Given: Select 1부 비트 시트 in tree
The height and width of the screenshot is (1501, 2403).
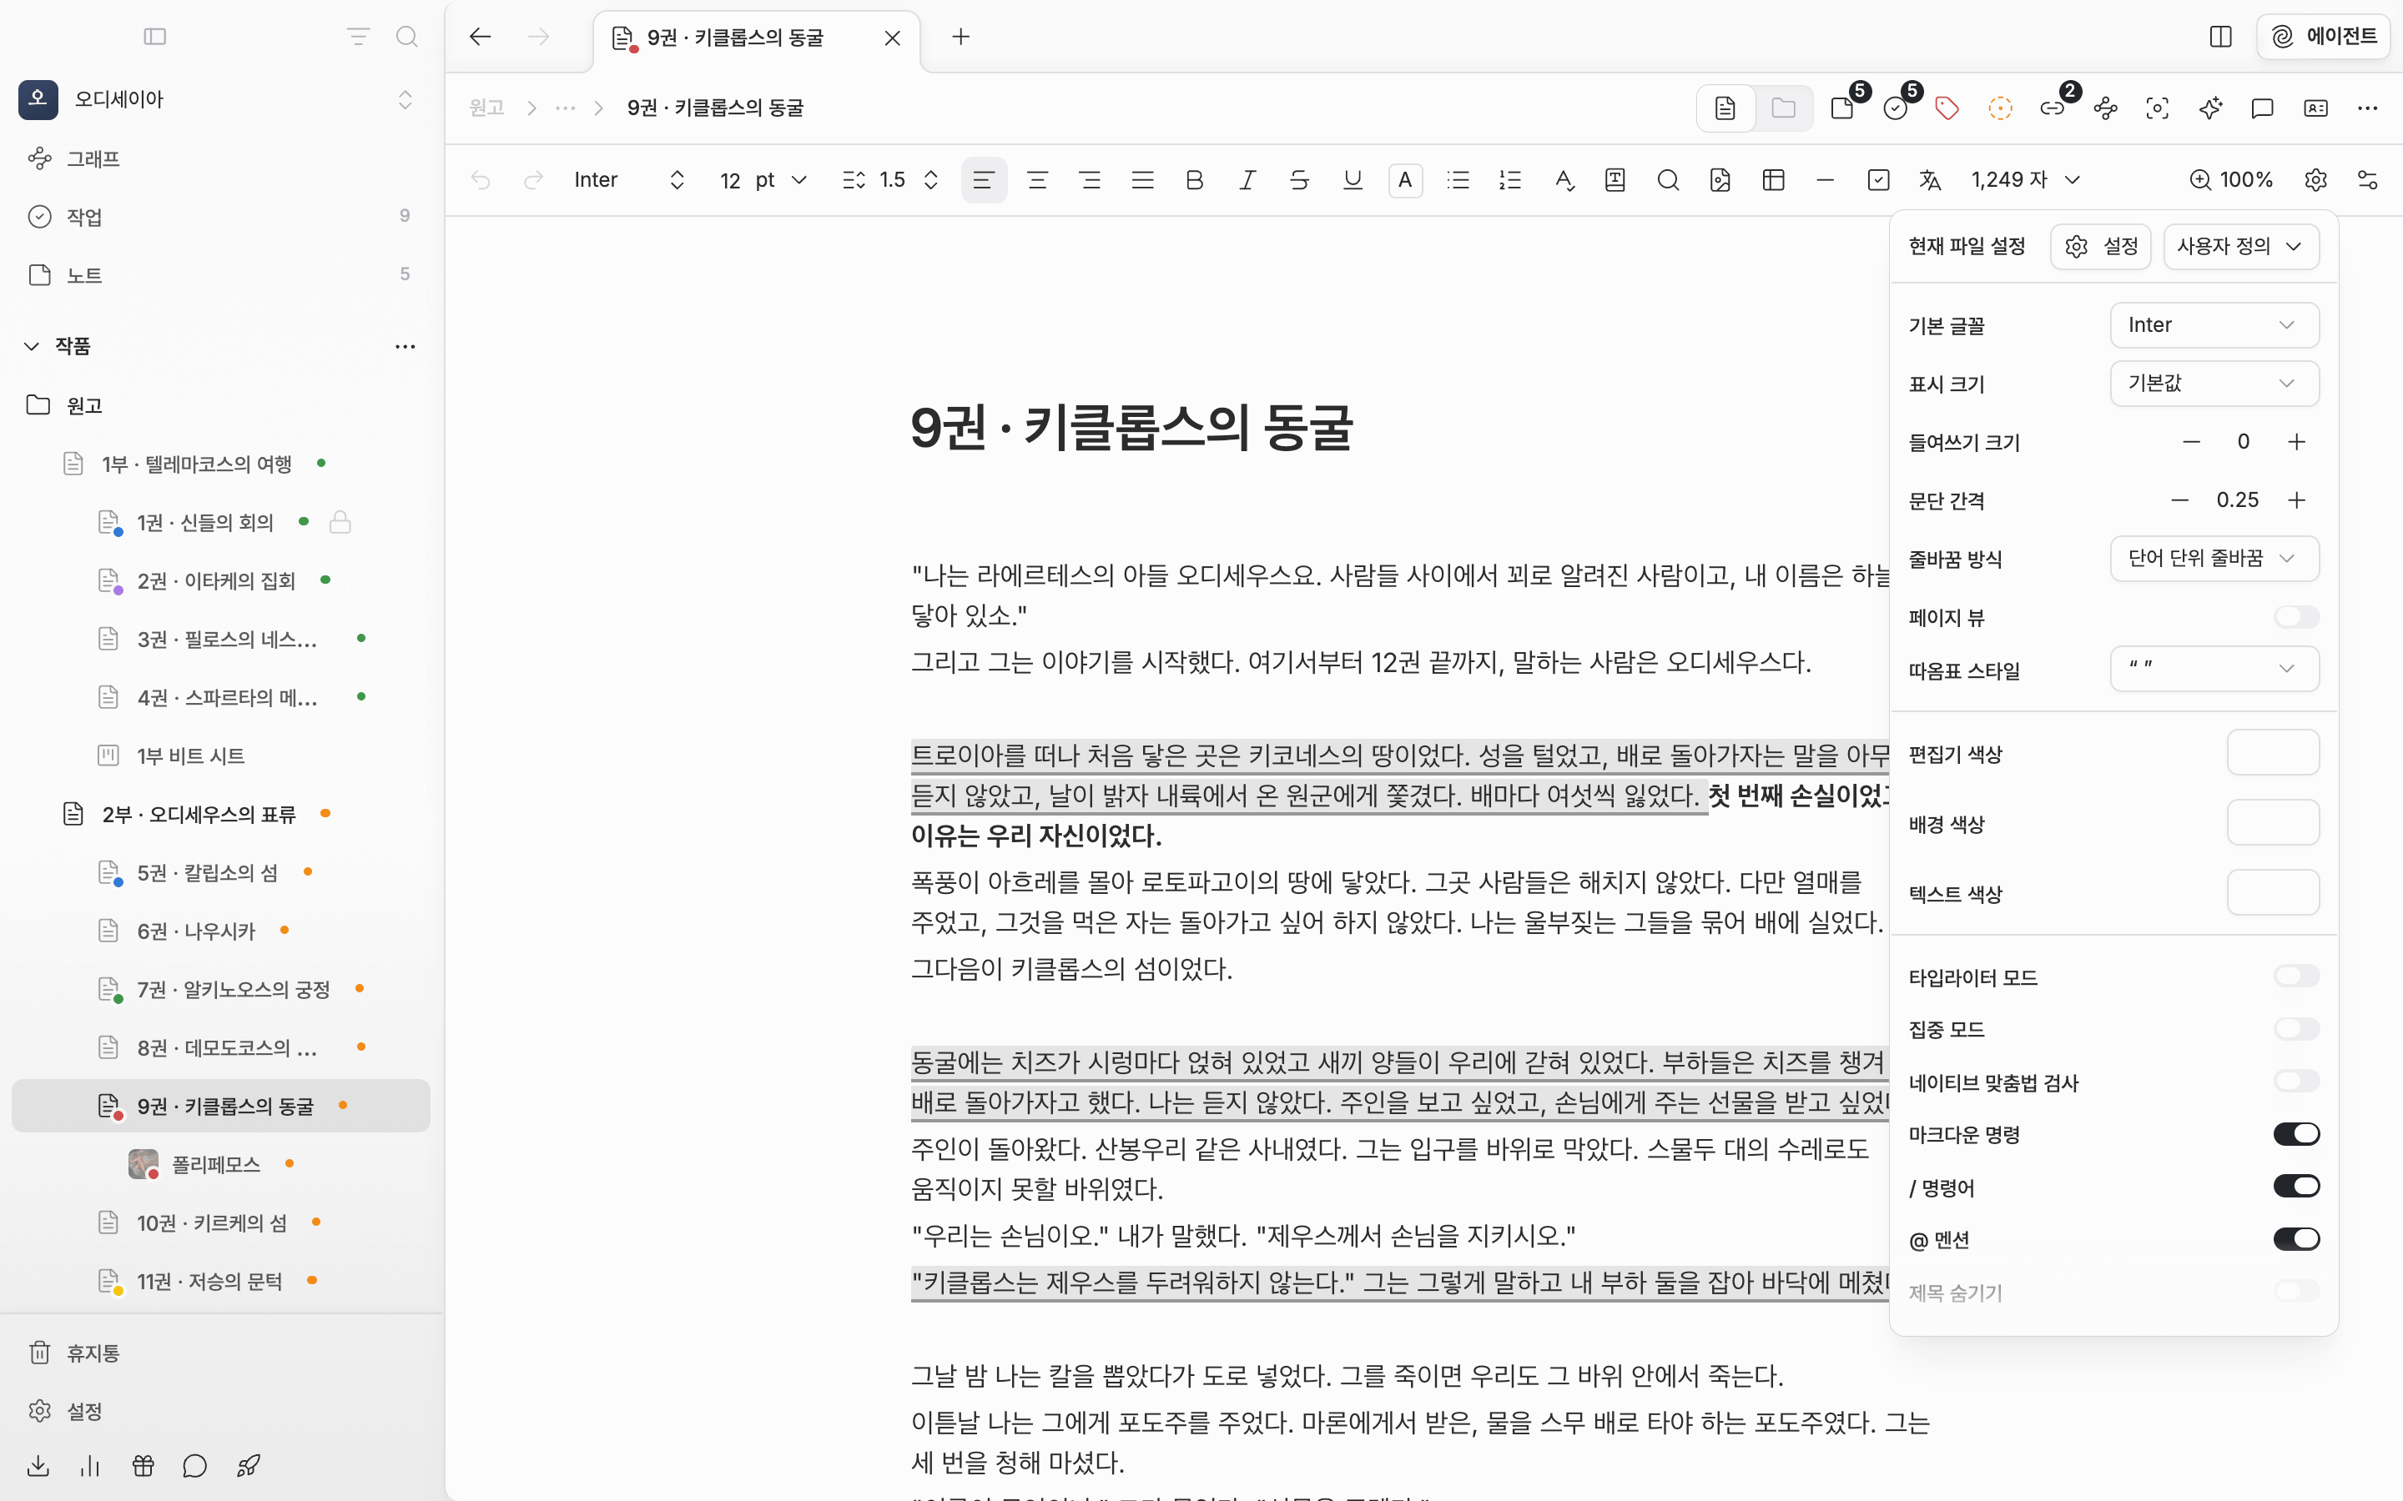Looking at the screenshot, I should (x=220, y=756).
